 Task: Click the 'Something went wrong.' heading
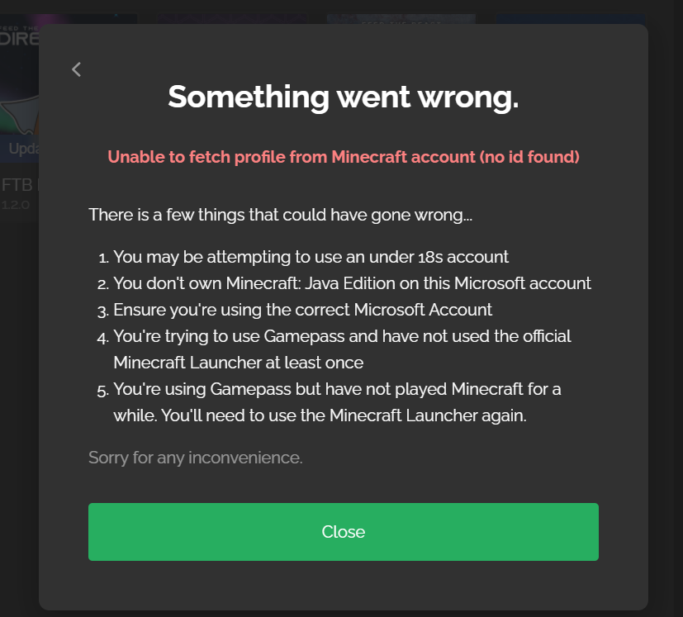(x=343, y=97)
